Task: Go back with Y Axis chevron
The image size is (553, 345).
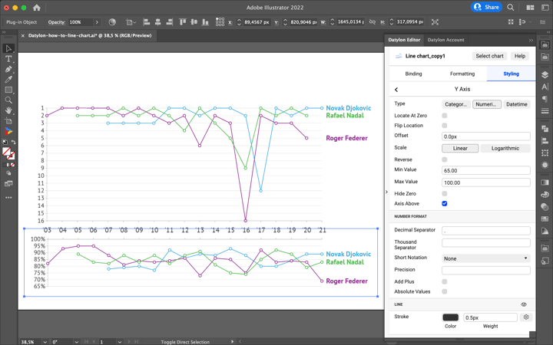Action: point(396,90)
